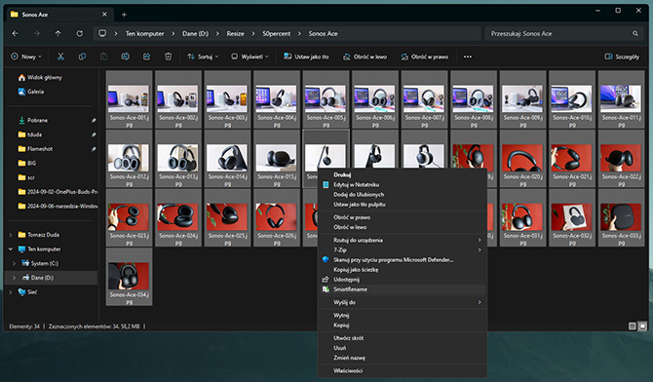The image size is (653, 382).
Task: Select thumbnail Sonos-Ace-001.jpg
Action: pos(129,100)
